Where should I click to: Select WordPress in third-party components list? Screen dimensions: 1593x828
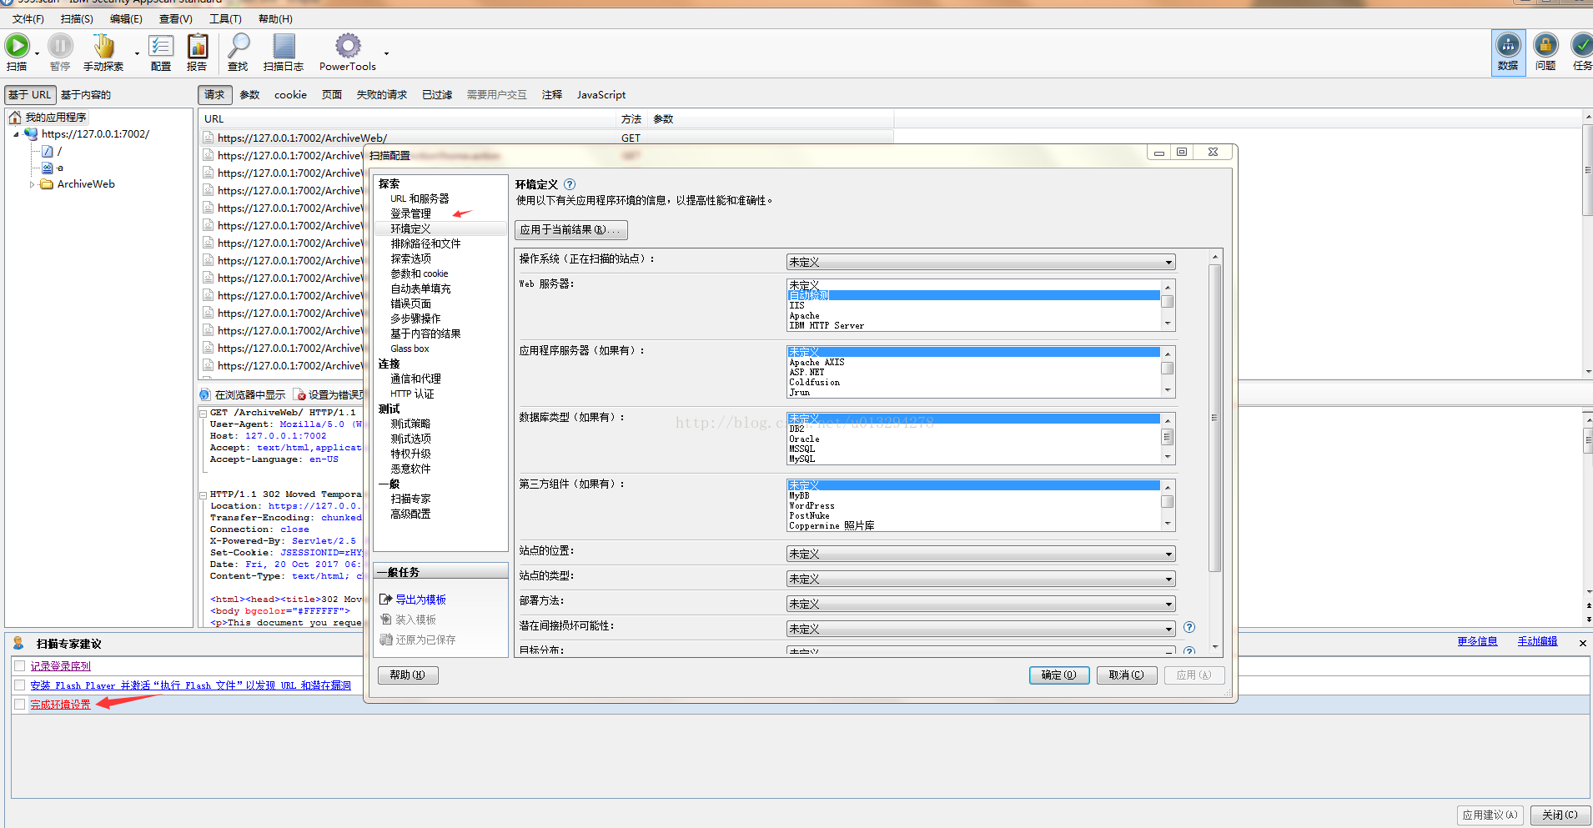tap(974, 505)
